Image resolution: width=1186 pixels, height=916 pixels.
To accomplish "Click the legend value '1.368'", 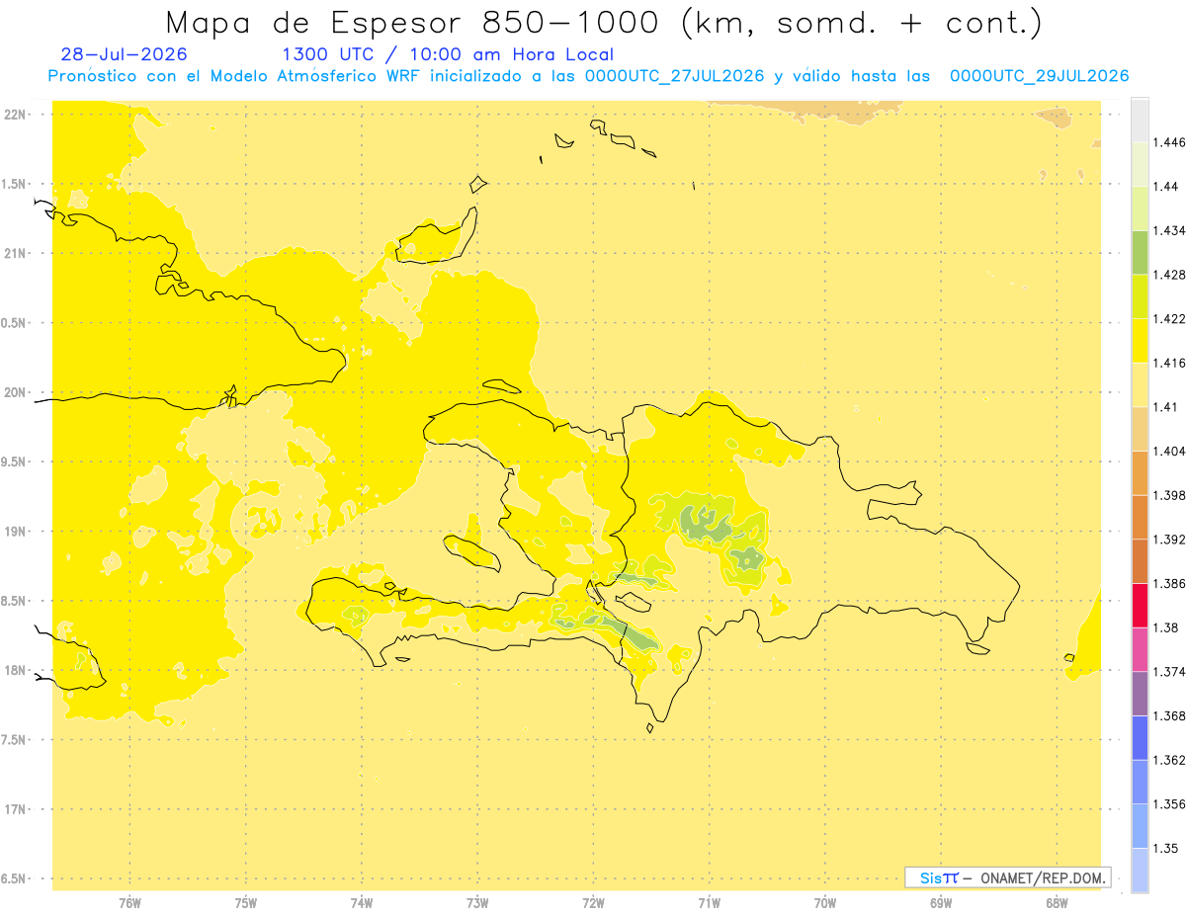I will pyautogui.click(x=1169, y=715).
